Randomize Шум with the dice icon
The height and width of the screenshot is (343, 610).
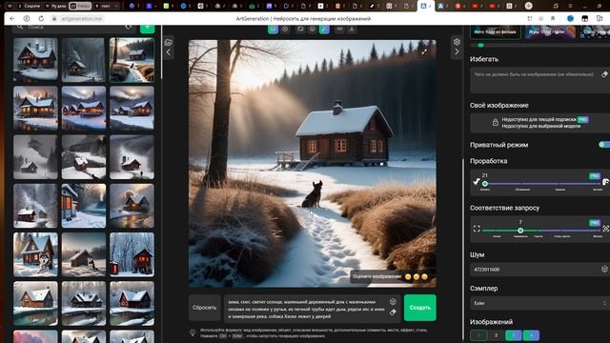tap(604, 269)
